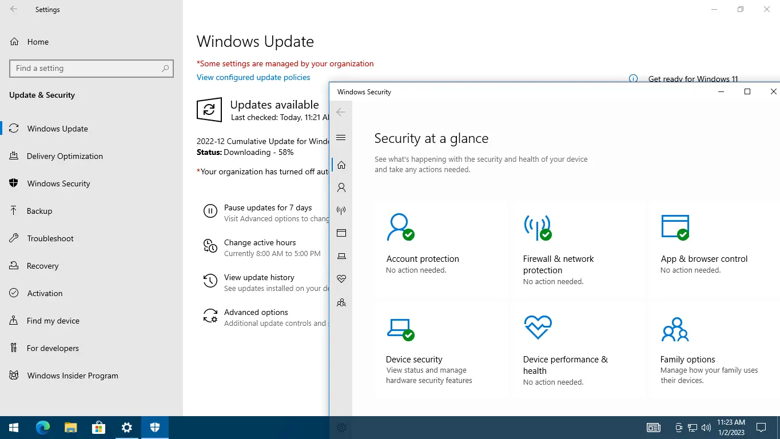Click the Find a setting search box
The image size is (780, 439).
tap(91, 68)
